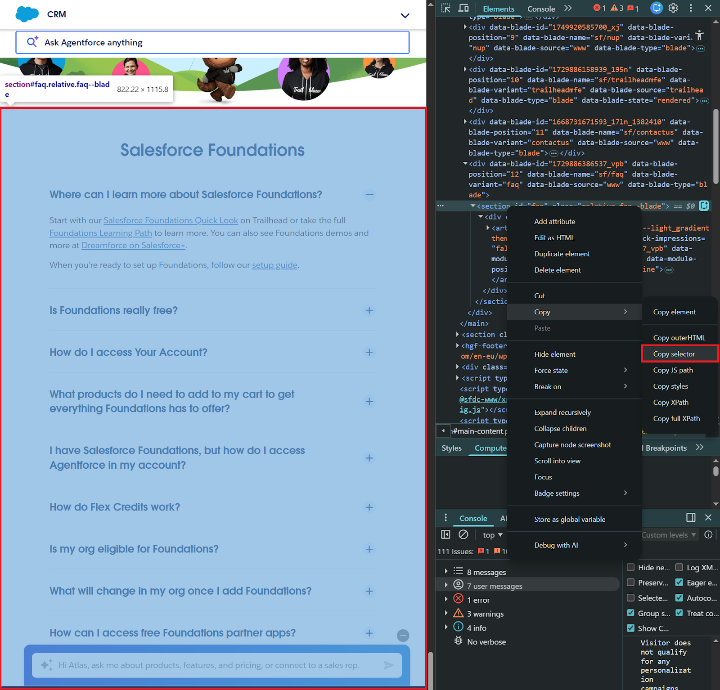Show the console sidebar icon
Image resolution: width=720 pixels, height=690 pixels.
pyautogui.click(x=445, y=534)
